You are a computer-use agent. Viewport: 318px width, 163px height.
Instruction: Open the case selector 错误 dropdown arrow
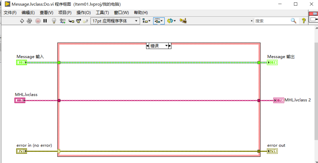[x=166, y=46]
